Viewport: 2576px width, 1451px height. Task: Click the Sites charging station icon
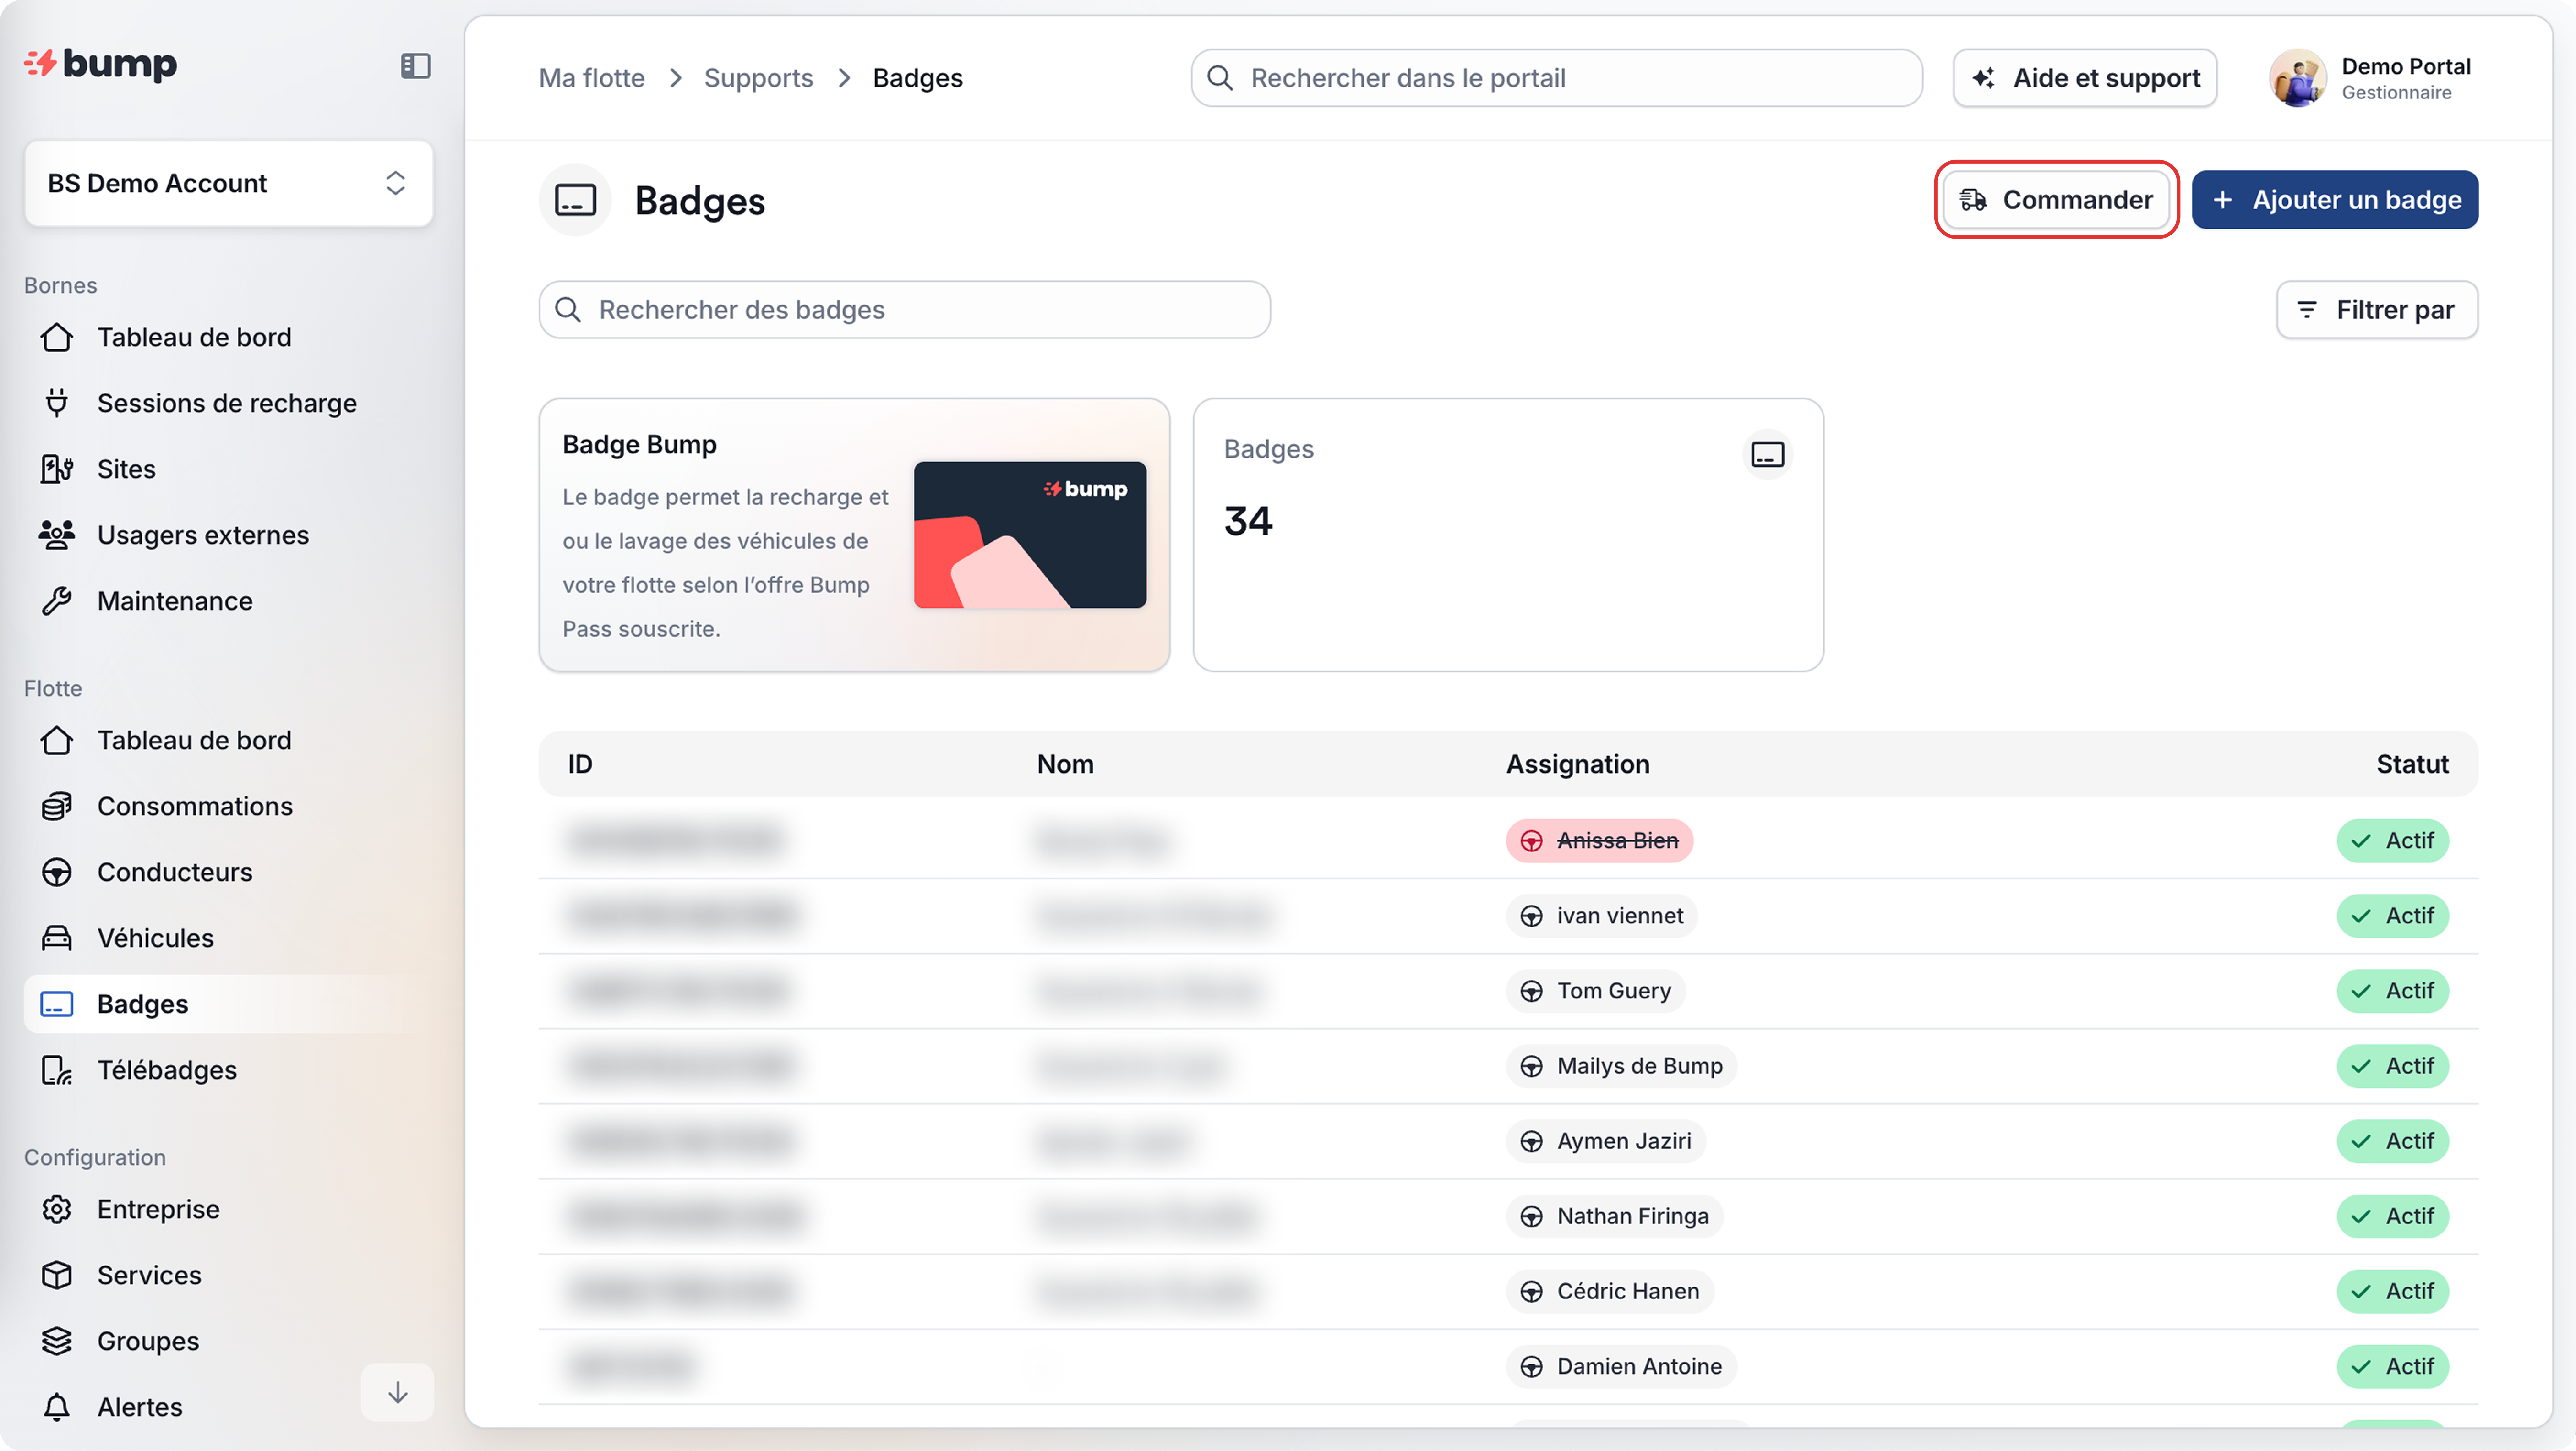[x=57, y=469]
